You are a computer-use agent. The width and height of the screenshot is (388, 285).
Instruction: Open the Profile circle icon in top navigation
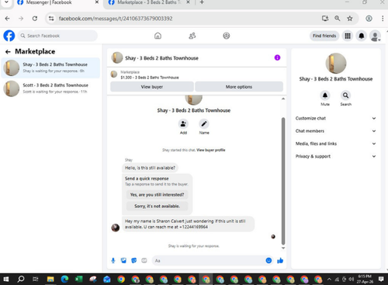click(x=227, y=36)
